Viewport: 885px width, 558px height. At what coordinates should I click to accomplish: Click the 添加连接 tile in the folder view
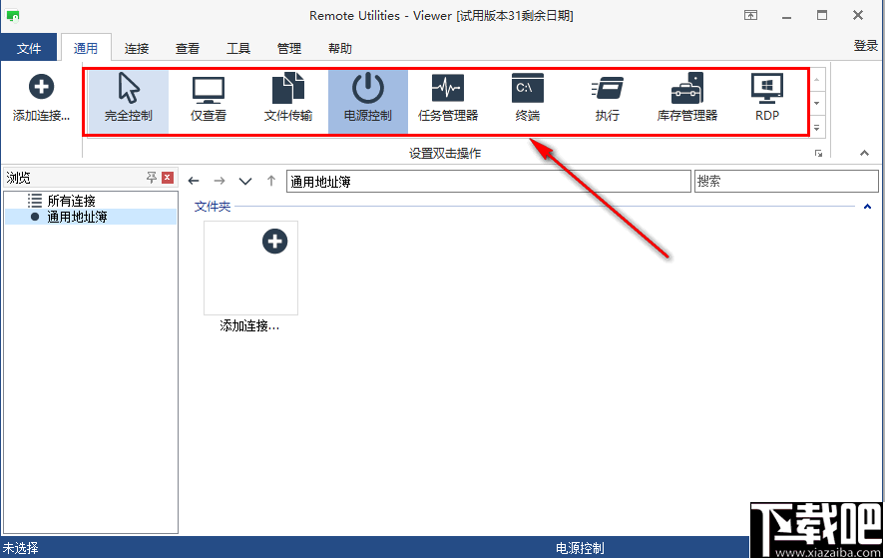pos(250,277)
